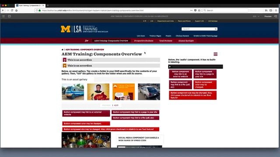Seek within the audio player progress bar
The height and width of the screenshot is (157, 280).
[x=197, y=67]
